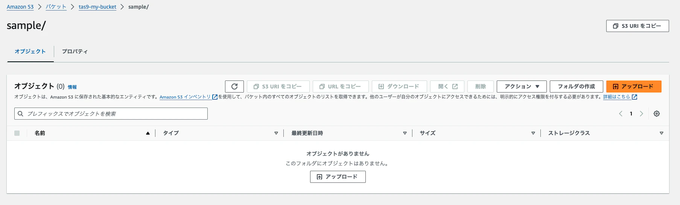Click the サイズ column header
The image size is (680, 205).
coord(427,133)
